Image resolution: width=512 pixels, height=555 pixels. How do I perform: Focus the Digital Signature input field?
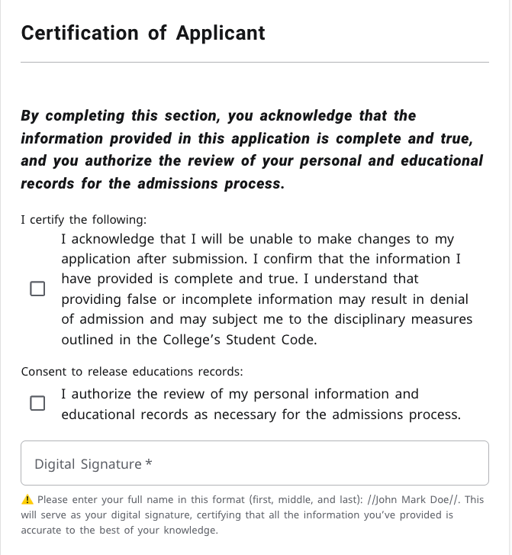(255, 463)
